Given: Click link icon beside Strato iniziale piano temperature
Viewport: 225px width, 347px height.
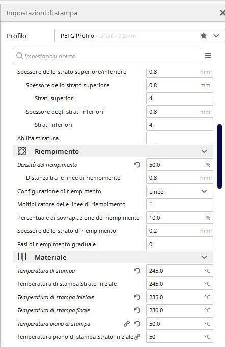Looking at the screenshot, I should (x=137, y=337).
